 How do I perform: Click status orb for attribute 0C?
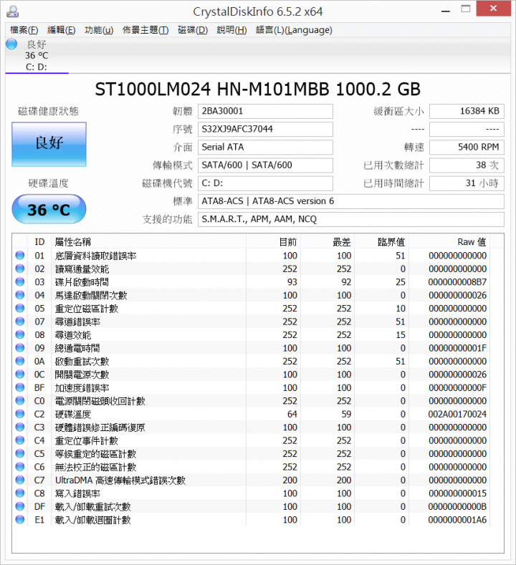(x=20, y=374)
